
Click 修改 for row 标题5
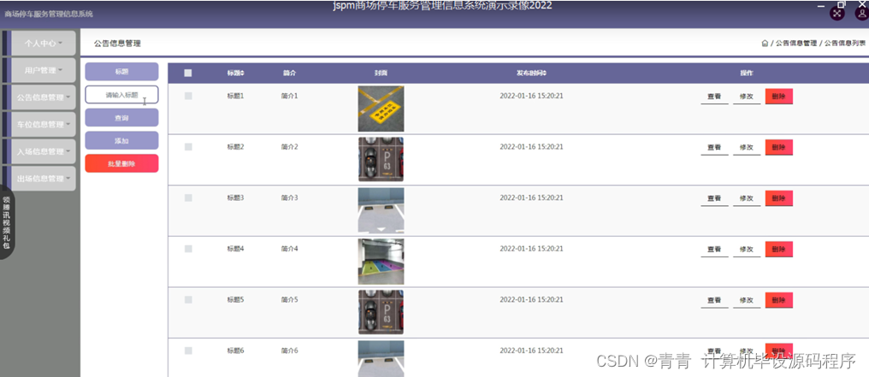tap(747, 300)
